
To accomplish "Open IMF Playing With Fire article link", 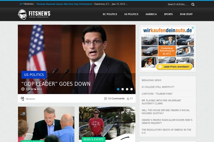I will tap(161, 102).
